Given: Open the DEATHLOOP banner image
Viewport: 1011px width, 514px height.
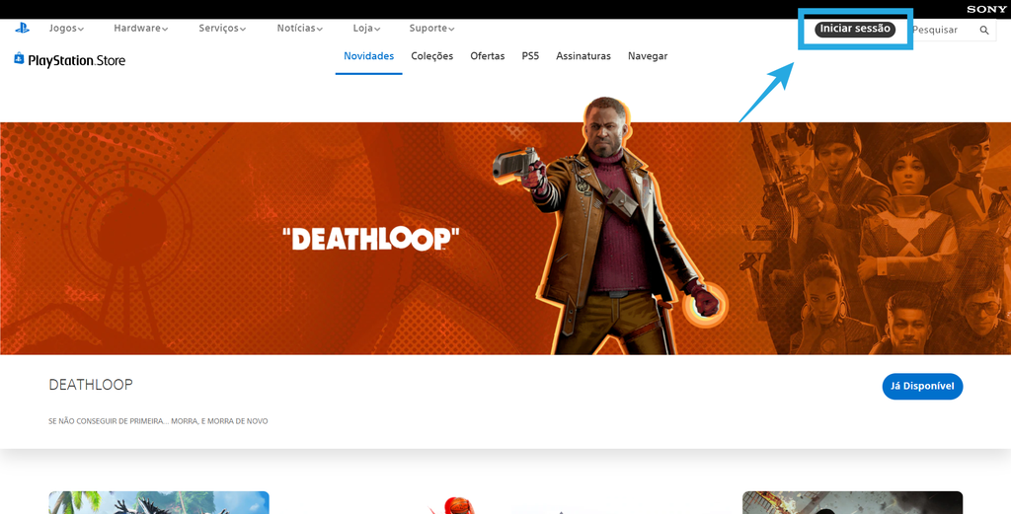Looking at the screenshot, I should point(505,239).
